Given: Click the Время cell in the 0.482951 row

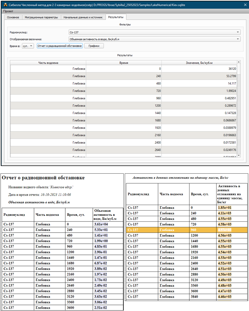Looking at the screenshot, I should pyautogui.click(x=124, y=98).
